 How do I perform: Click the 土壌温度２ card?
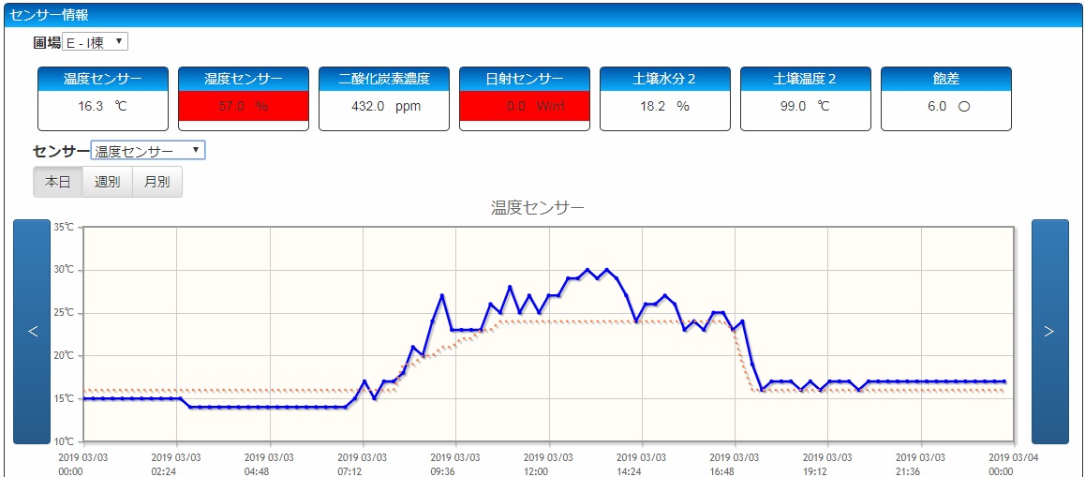tap(806, 98)
